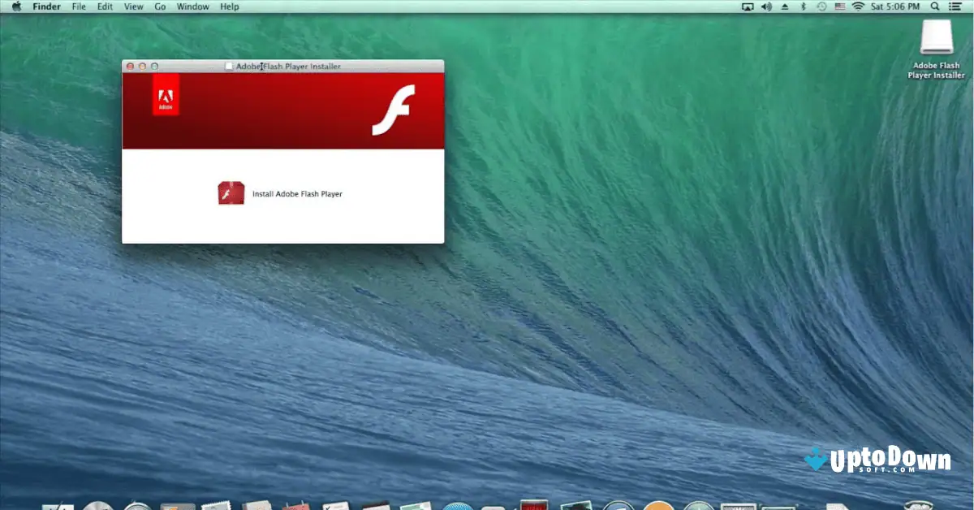Open Notification Center
This screenshot has height=510, width=974.
(x=956, y=6)
